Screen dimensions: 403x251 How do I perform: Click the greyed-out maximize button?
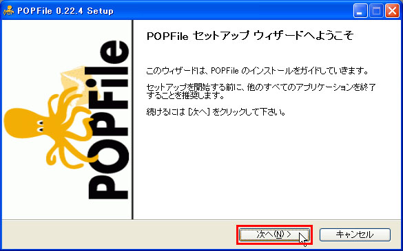pyautogui.click(x=376, y=11)
